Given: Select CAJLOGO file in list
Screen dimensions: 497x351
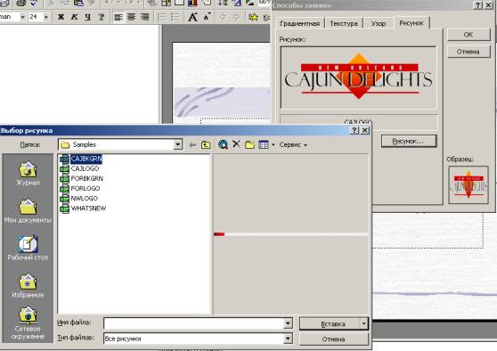Looking at the screenshot, I should coord(79,168).
